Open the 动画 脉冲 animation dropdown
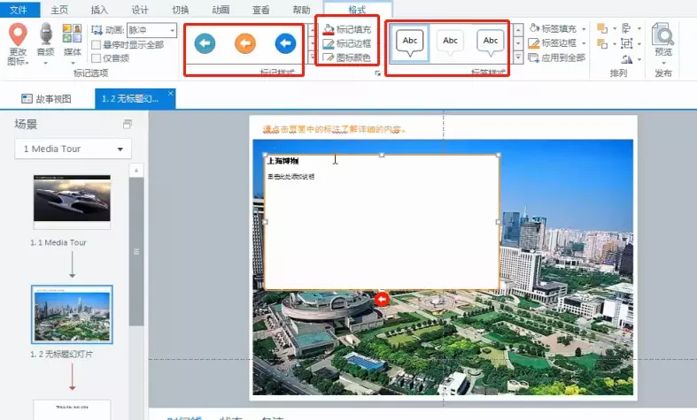 (x=151, y=30)
